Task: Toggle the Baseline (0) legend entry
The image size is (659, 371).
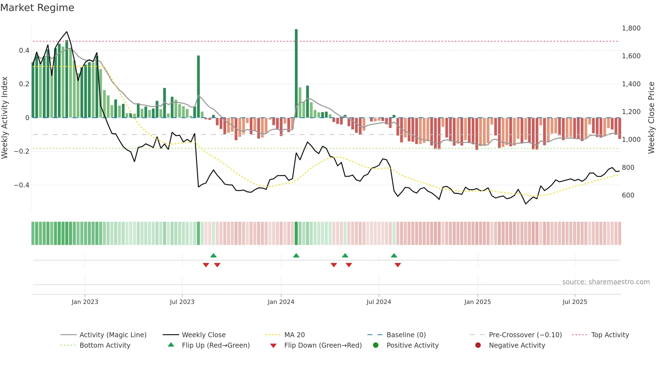Action: [396, 335]
